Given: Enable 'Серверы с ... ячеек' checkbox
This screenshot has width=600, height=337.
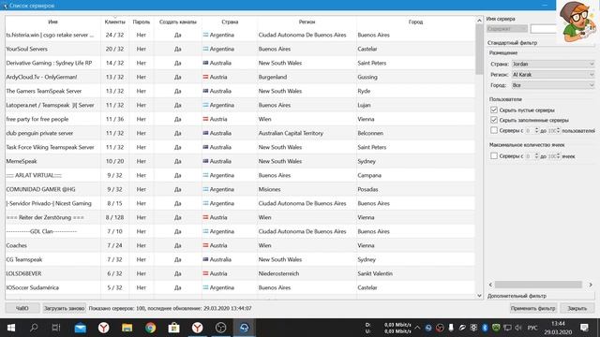Looking at the screenshot, I should point(494,156).
